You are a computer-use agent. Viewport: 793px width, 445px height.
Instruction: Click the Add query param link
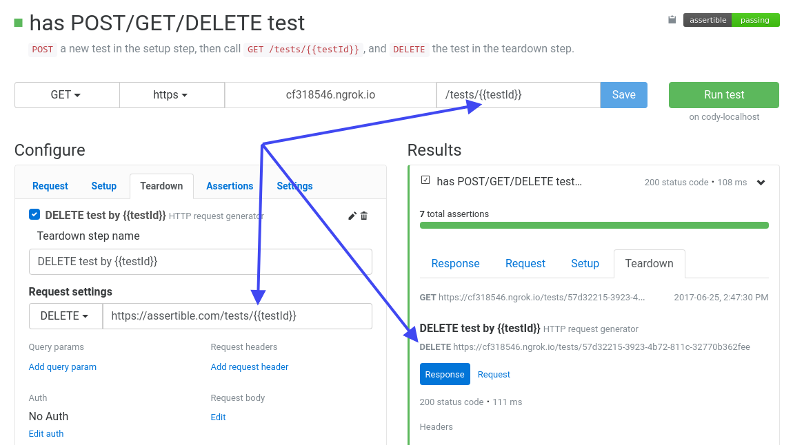[63, 367]
